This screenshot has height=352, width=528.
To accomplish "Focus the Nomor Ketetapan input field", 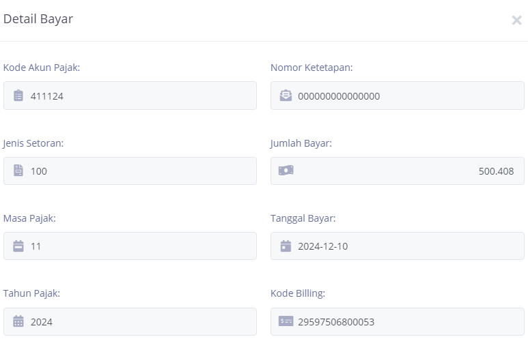I will (398, 96).
